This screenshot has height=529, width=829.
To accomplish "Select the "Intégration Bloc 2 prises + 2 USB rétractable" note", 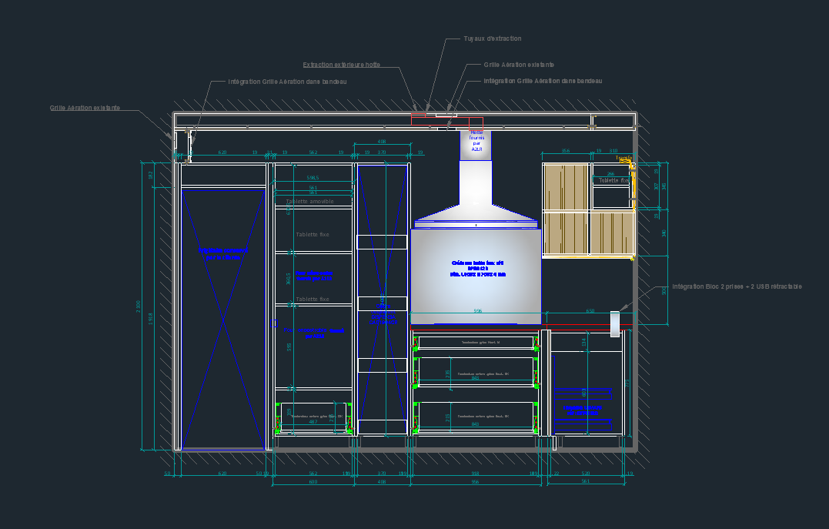I will point(737,286).
